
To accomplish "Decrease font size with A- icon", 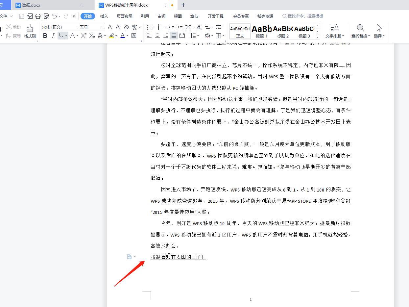I will 118,27.
